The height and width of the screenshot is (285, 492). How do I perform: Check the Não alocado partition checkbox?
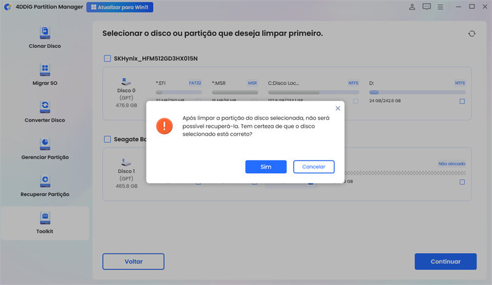pyautogui.click(x=462, y=182)
